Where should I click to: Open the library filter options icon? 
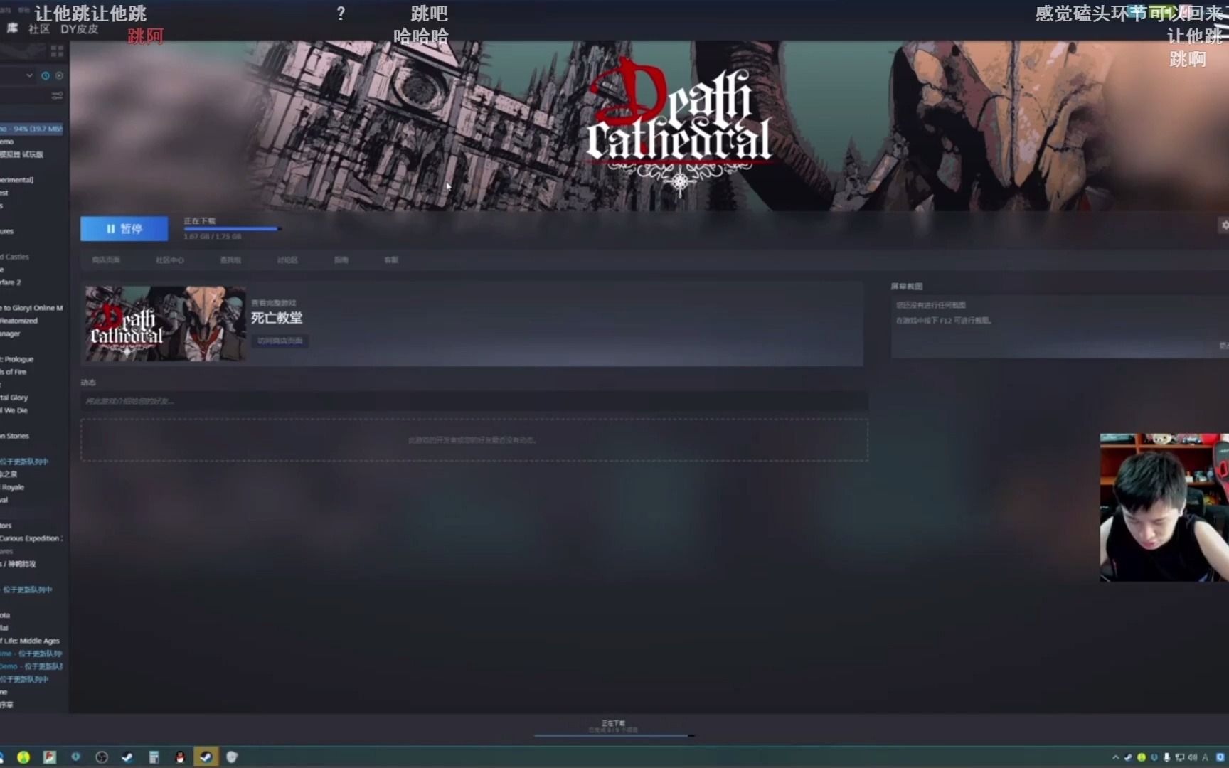pos(57,95)
